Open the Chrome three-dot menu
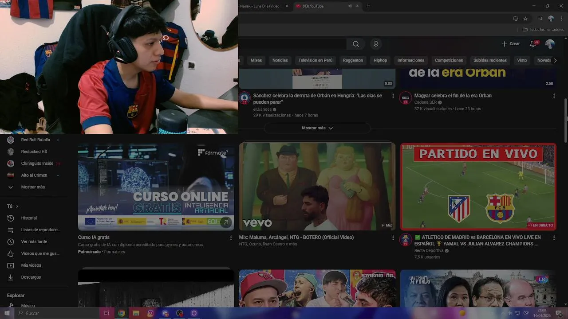Image resolution: width=568 pixels, height=319 pixels. click(560, 19)
